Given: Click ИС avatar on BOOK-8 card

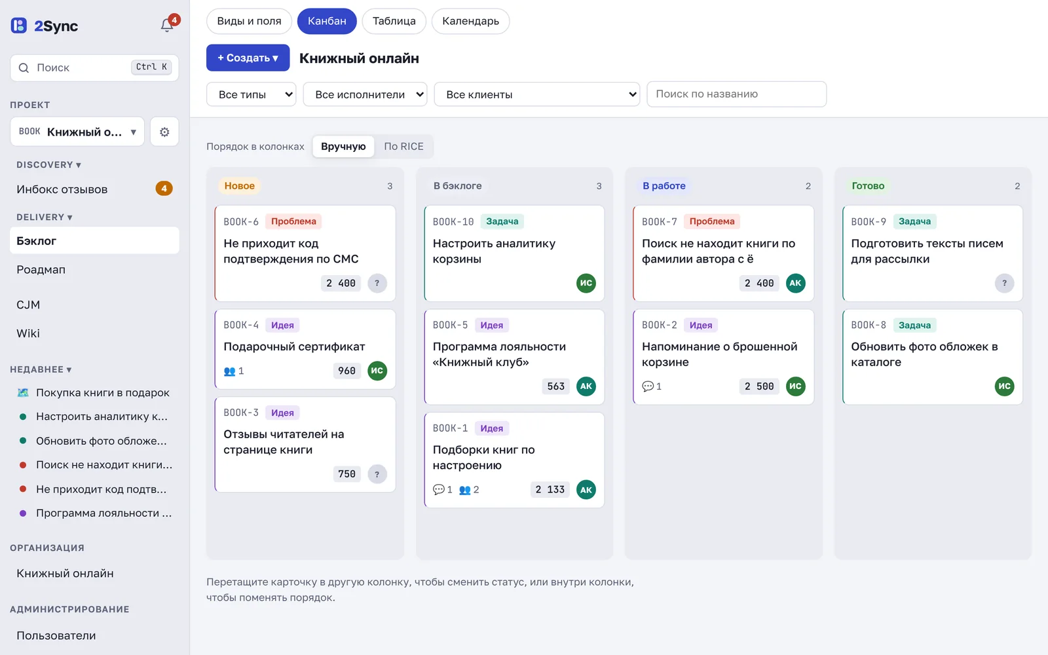Looking at the screenshot, I should coord(1005,386).
